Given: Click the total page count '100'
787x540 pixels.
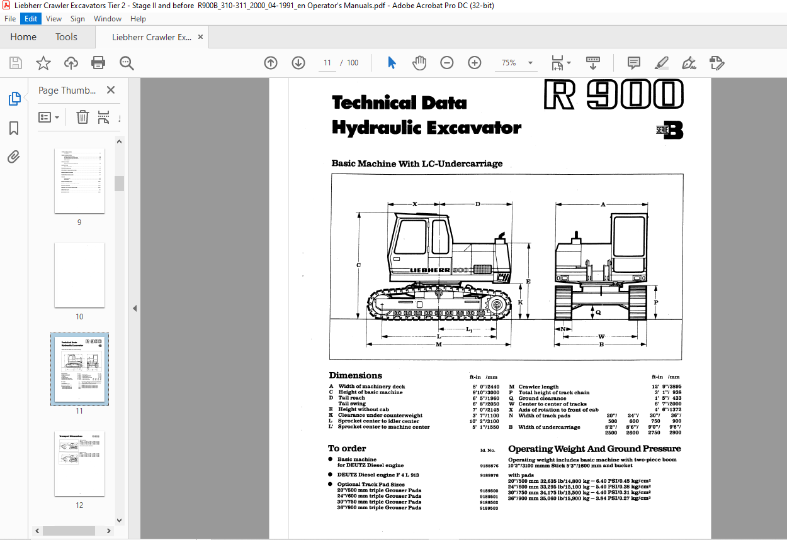Looking at the screenshot, I should pos(353,63).
